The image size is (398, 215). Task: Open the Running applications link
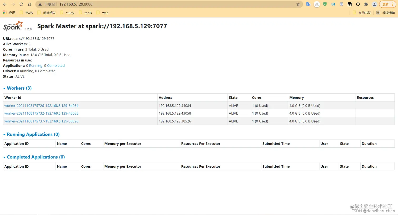[x=36, y=65]
